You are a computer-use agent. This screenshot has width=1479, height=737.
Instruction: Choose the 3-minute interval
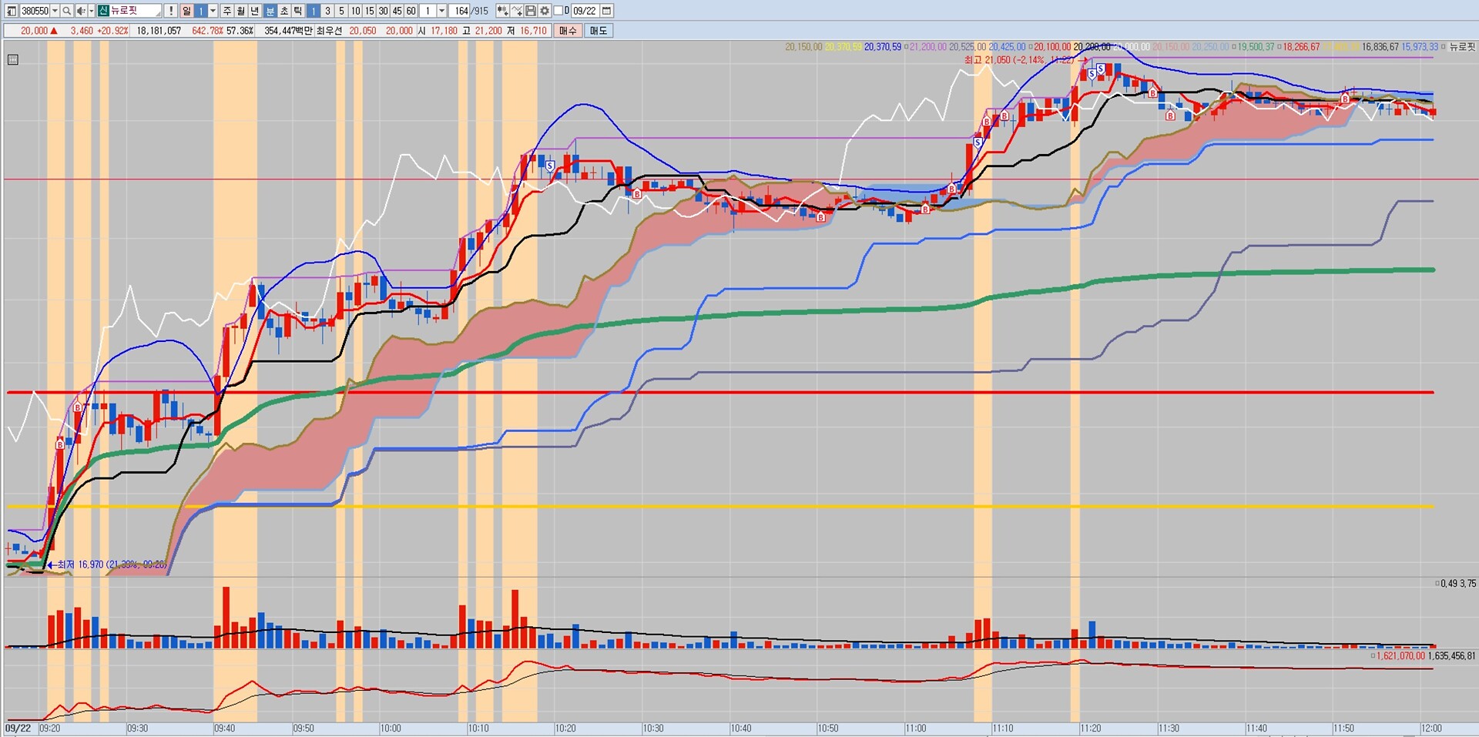point(327,11)
